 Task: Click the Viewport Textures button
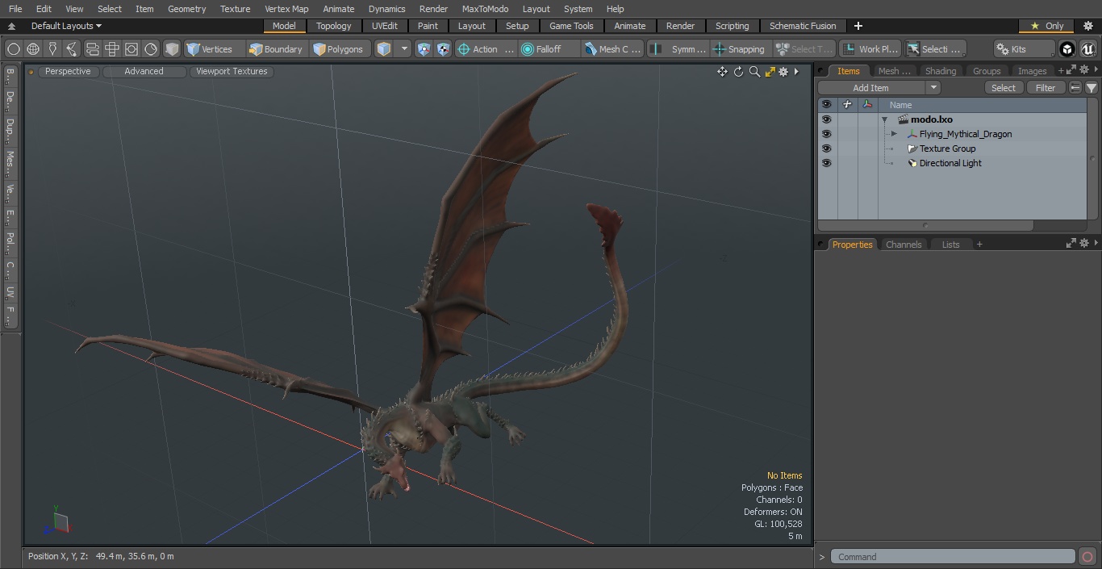[232, 72]
